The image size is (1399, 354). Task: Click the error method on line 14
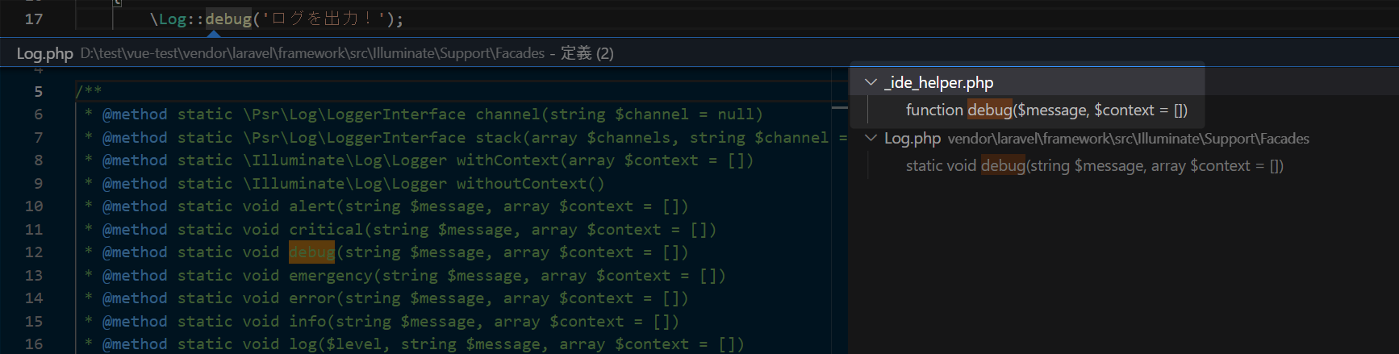(312, 298)
